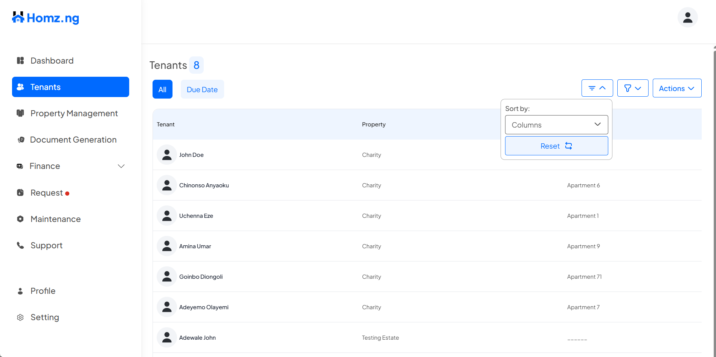Click the Tenant column header
716x357 pixels.
tap(166, 124)
